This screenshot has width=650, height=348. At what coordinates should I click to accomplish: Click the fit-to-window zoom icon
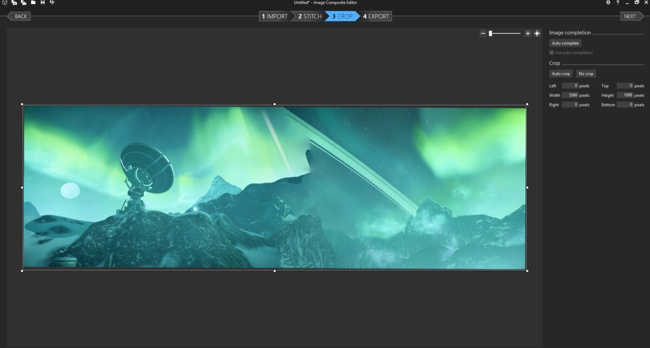pos(537,34)
